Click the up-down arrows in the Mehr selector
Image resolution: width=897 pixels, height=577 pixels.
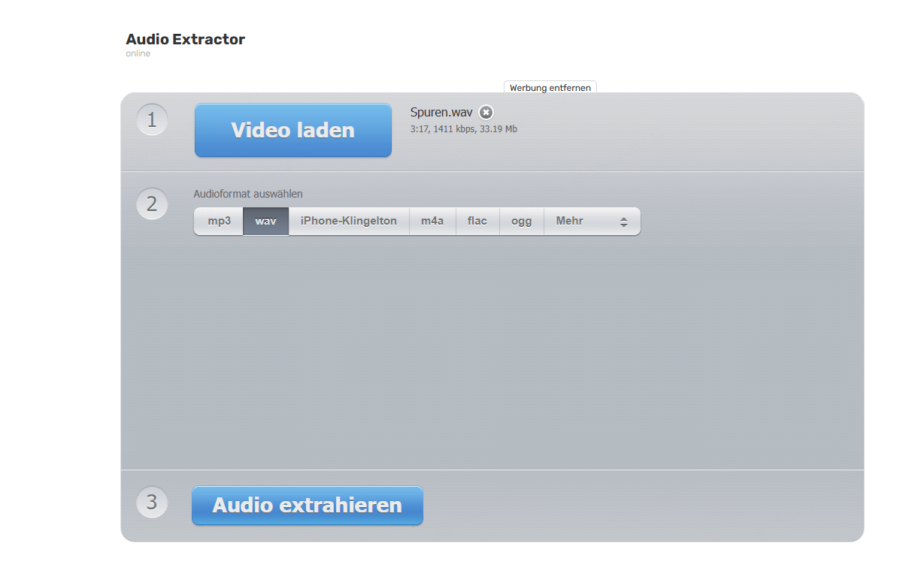click(623, 222)
